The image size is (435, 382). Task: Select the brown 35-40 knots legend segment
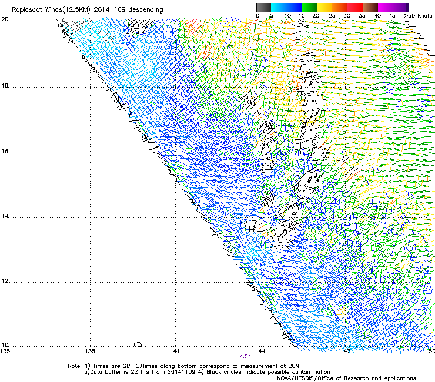(370, 7)
